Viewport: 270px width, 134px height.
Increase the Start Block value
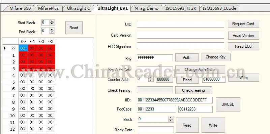tap(52, 21)
